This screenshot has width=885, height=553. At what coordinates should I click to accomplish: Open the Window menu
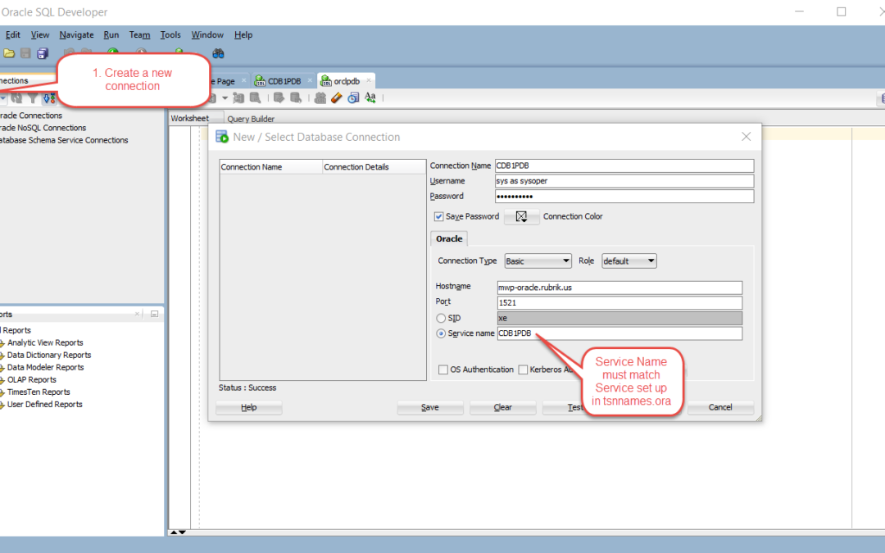[207, 35]
